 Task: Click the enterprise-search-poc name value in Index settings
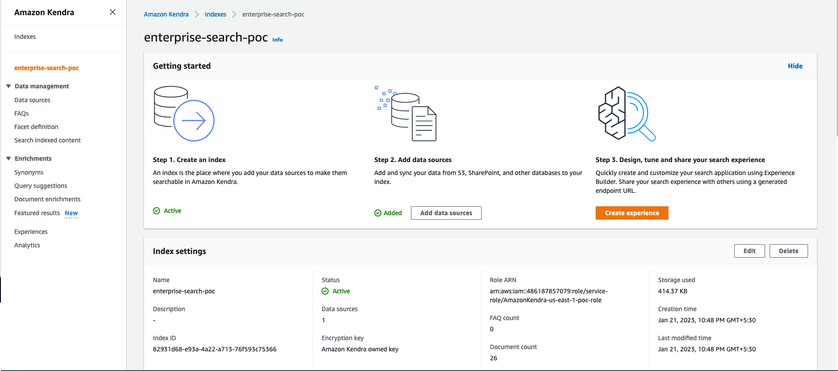[184, 291]
